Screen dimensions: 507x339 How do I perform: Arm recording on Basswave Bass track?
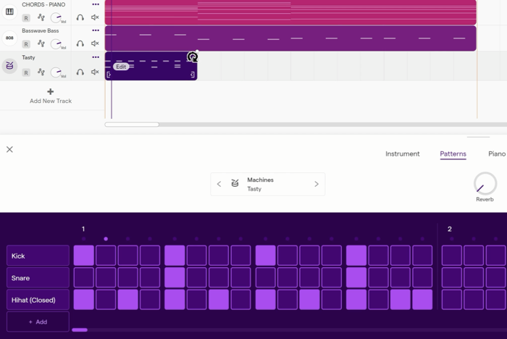tap(26, 44)
